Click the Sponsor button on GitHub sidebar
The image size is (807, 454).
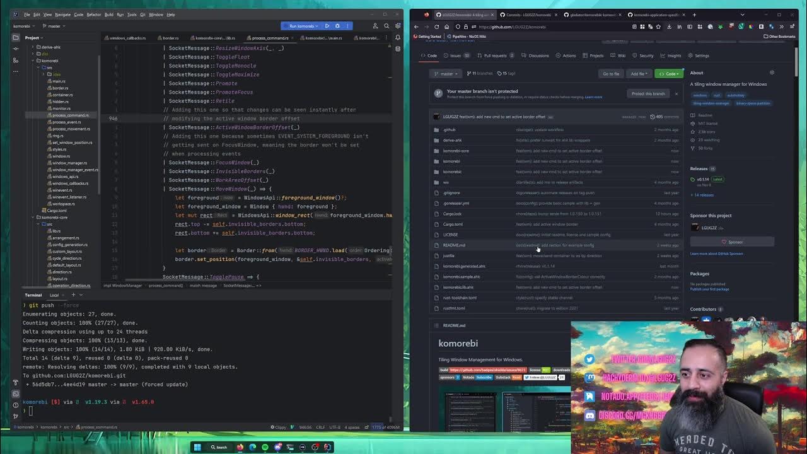[732, 242]
